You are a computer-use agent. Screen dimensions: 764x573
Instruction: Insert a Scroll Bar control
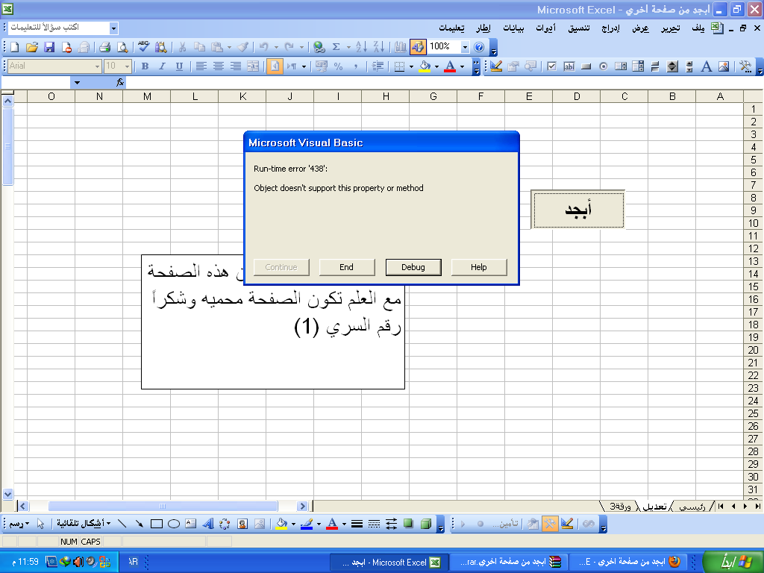pyautogui.click(x=672, y=66)
